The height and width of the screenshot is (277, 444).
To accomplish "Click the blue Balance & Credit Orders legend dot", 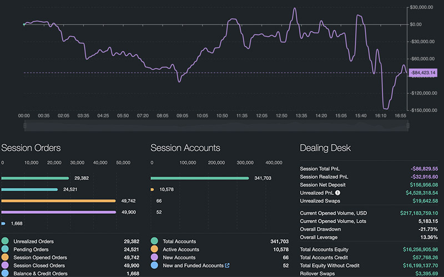I will coord(6,274).
